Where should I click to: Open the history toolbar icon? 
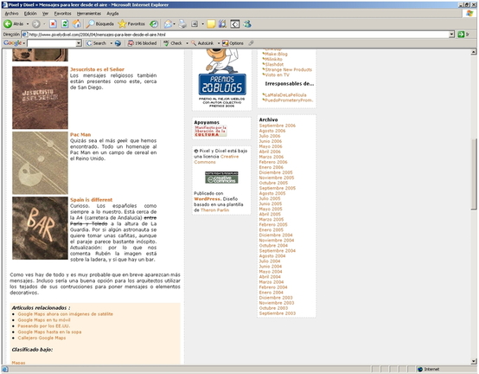pos(154,24)
